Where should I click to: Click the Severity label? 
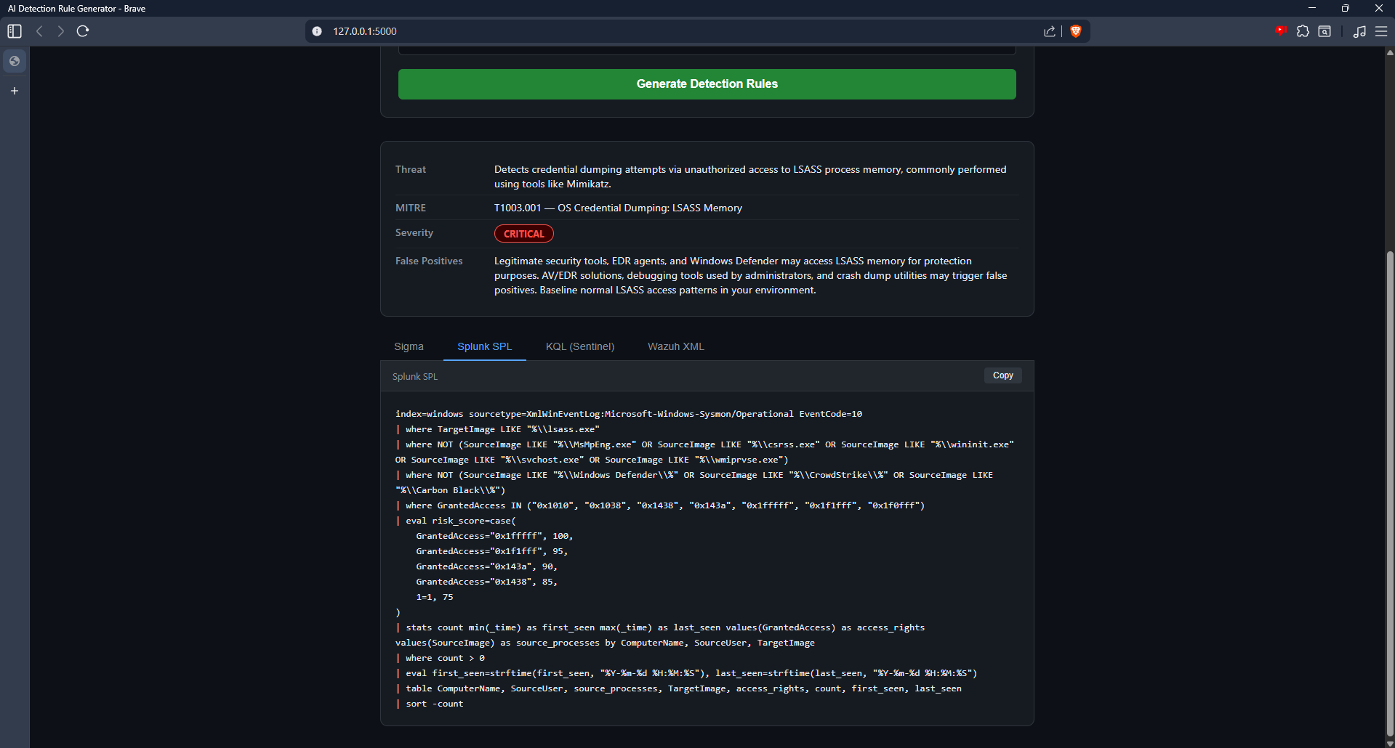pos(414,232)
